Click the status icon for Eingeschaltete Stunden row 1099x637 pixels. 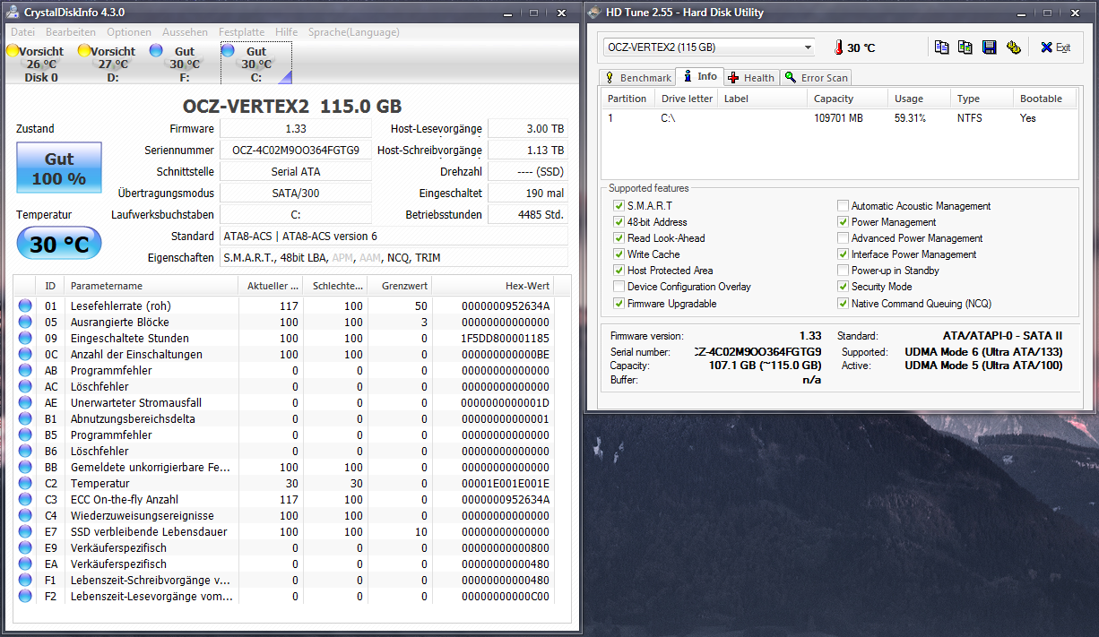(25, 339)
